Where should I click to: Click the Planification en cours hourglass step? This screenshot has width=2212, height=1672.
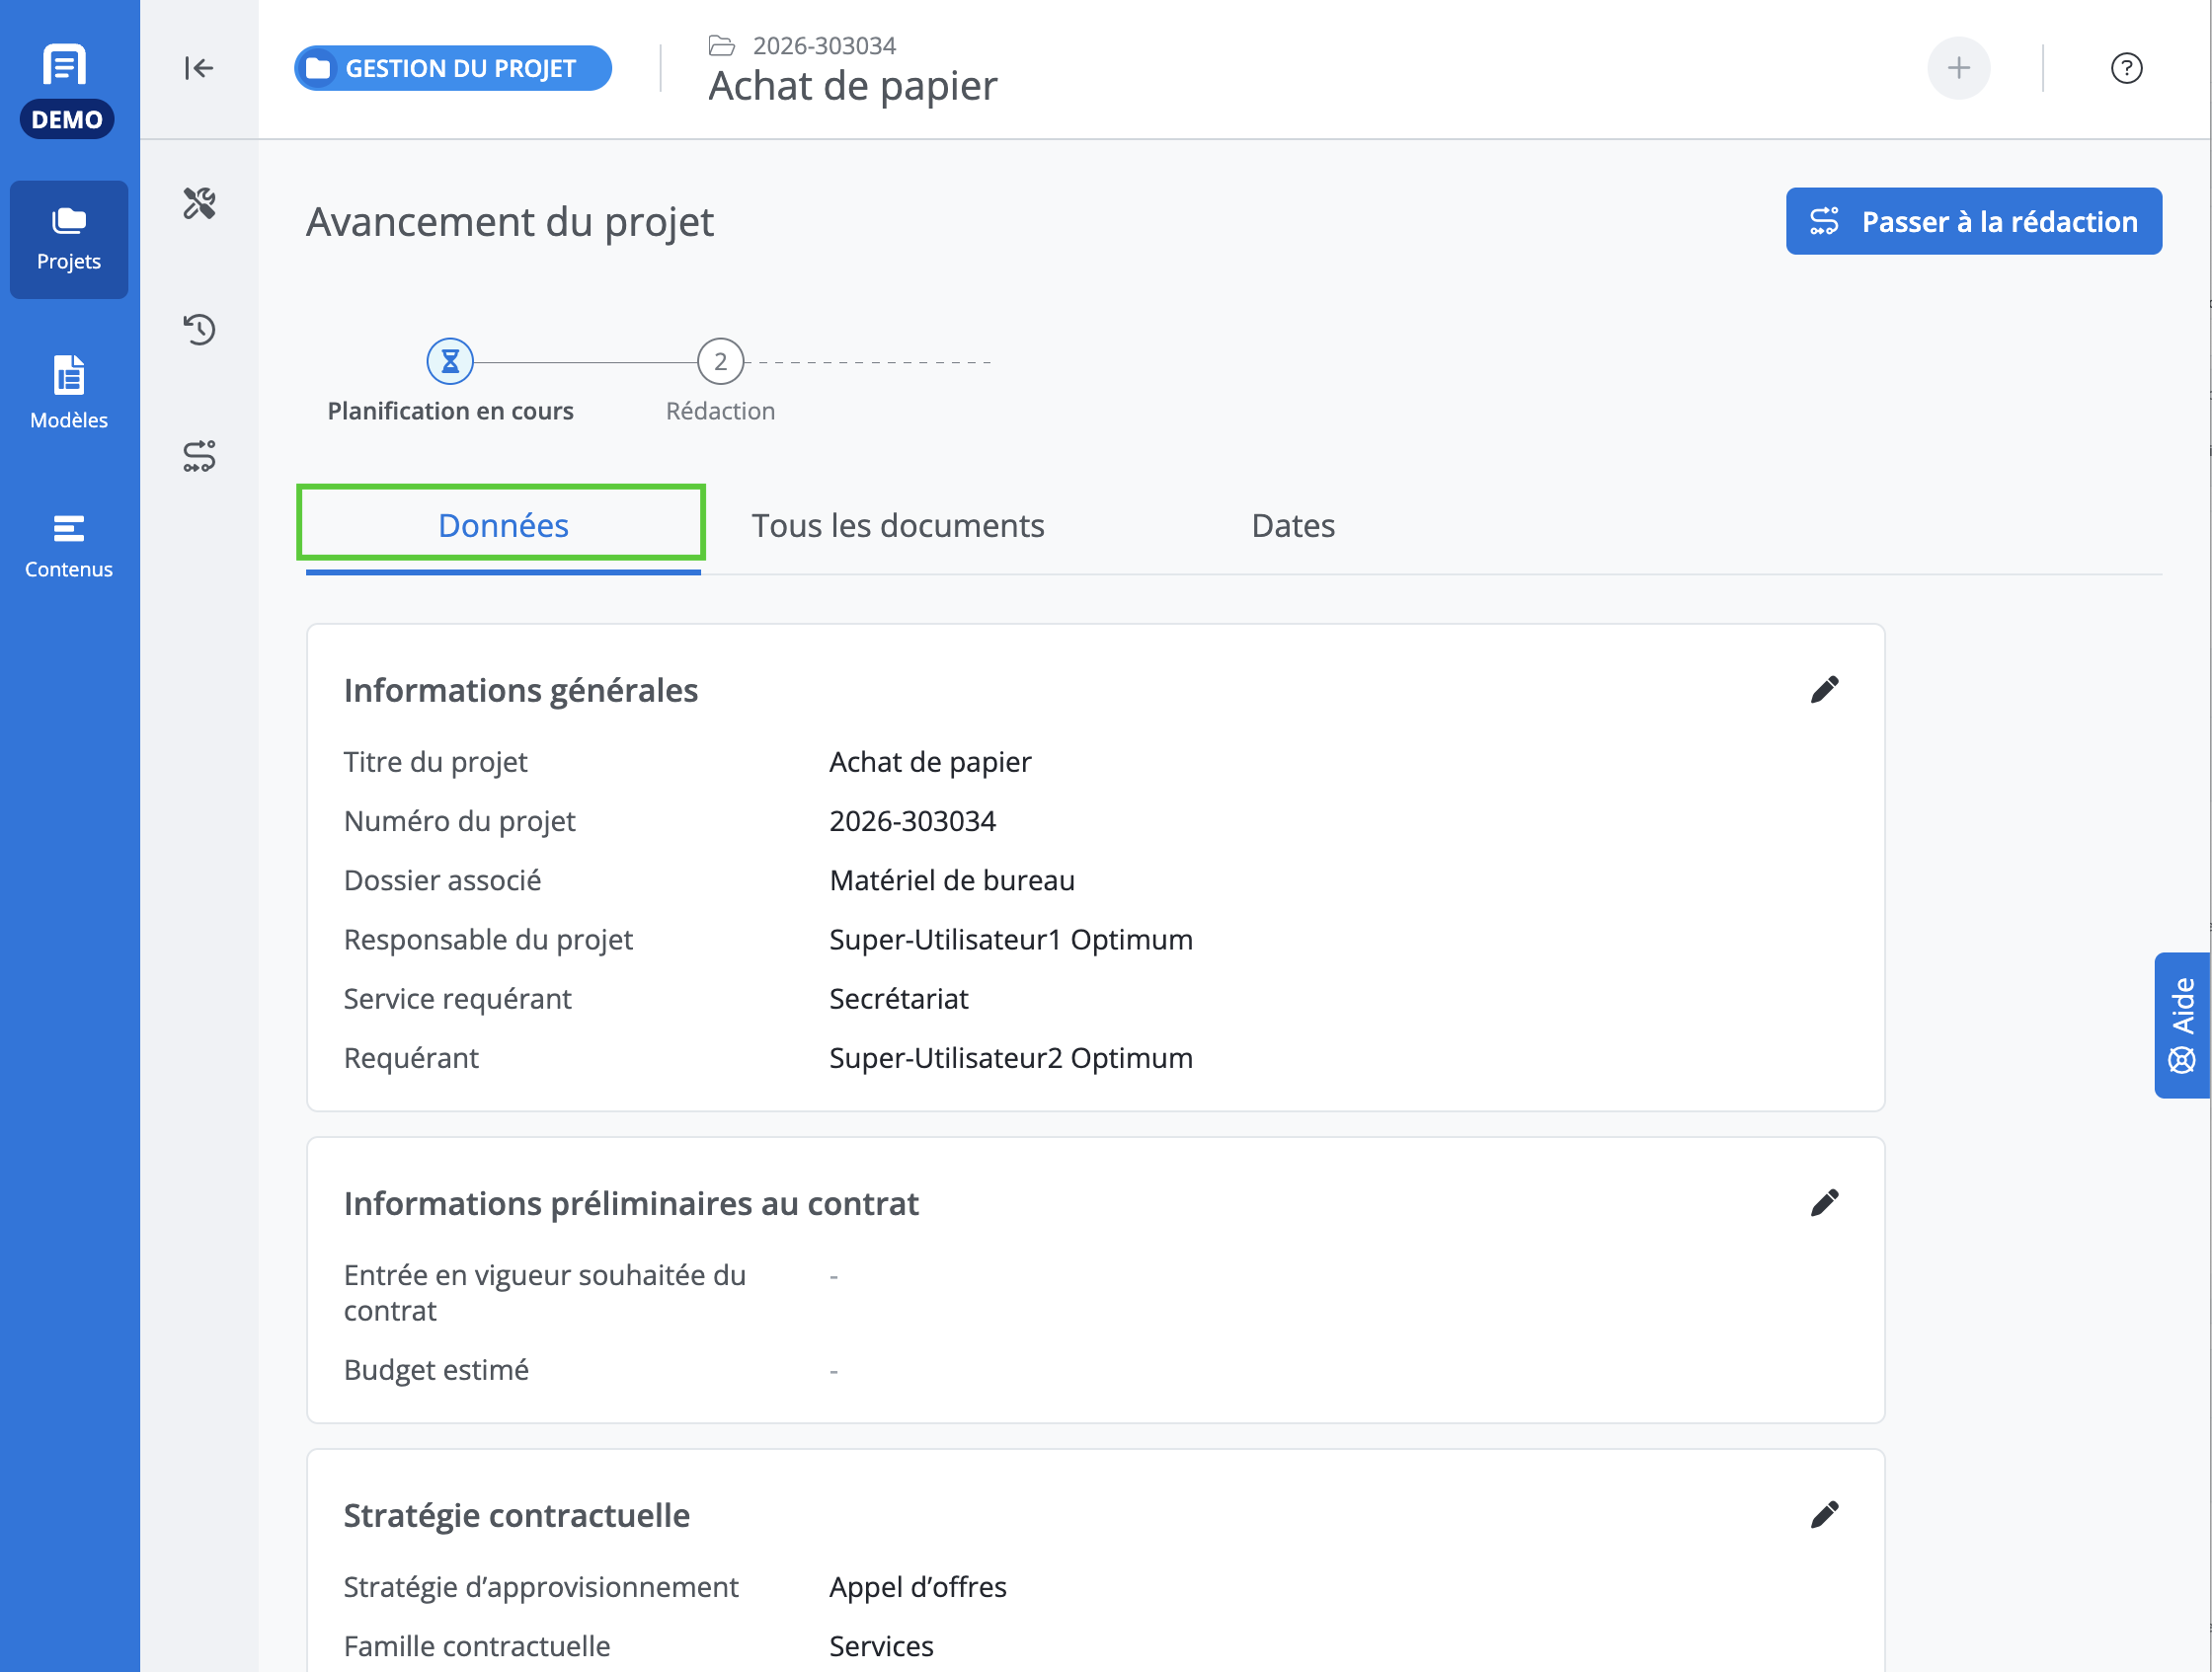tap(450, 362)
